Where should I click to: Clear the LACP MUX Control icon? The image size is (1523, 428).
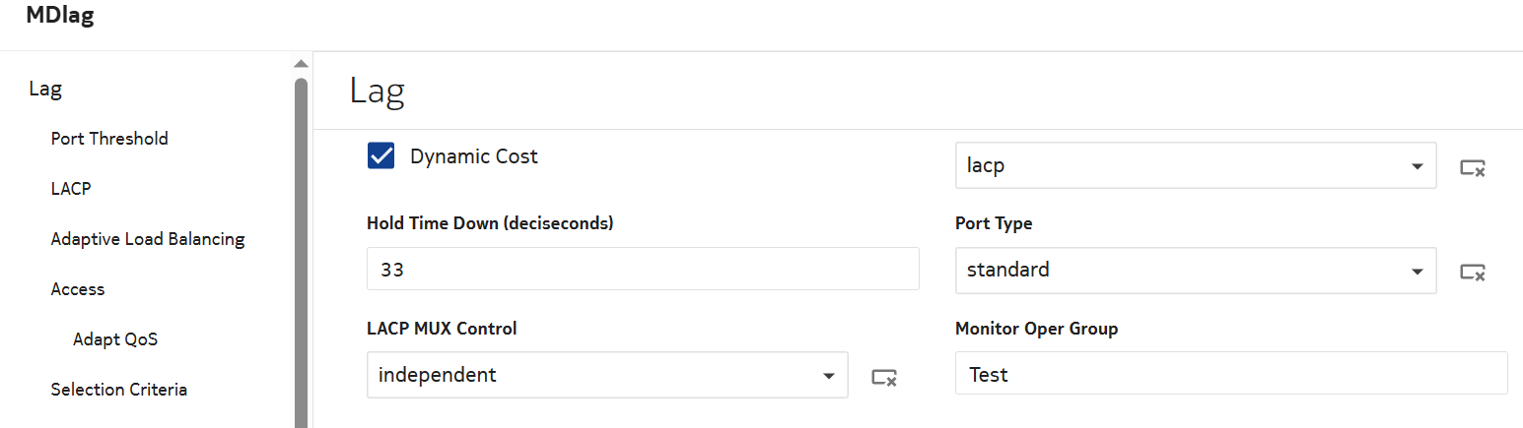pos(884,376)
